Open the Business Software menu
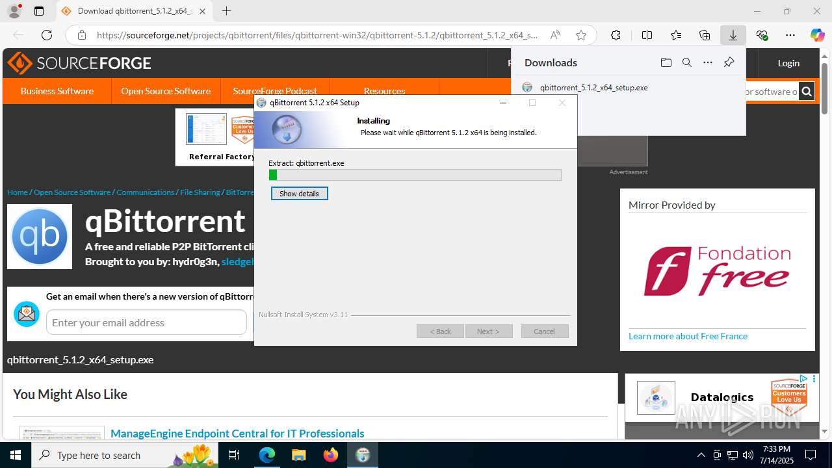Image resolution: width=832 pixels, height=468 pixels. [57, 91]
